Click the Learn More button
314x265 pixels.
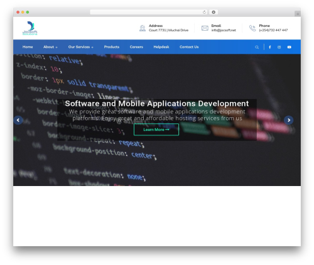coord(156,130)
